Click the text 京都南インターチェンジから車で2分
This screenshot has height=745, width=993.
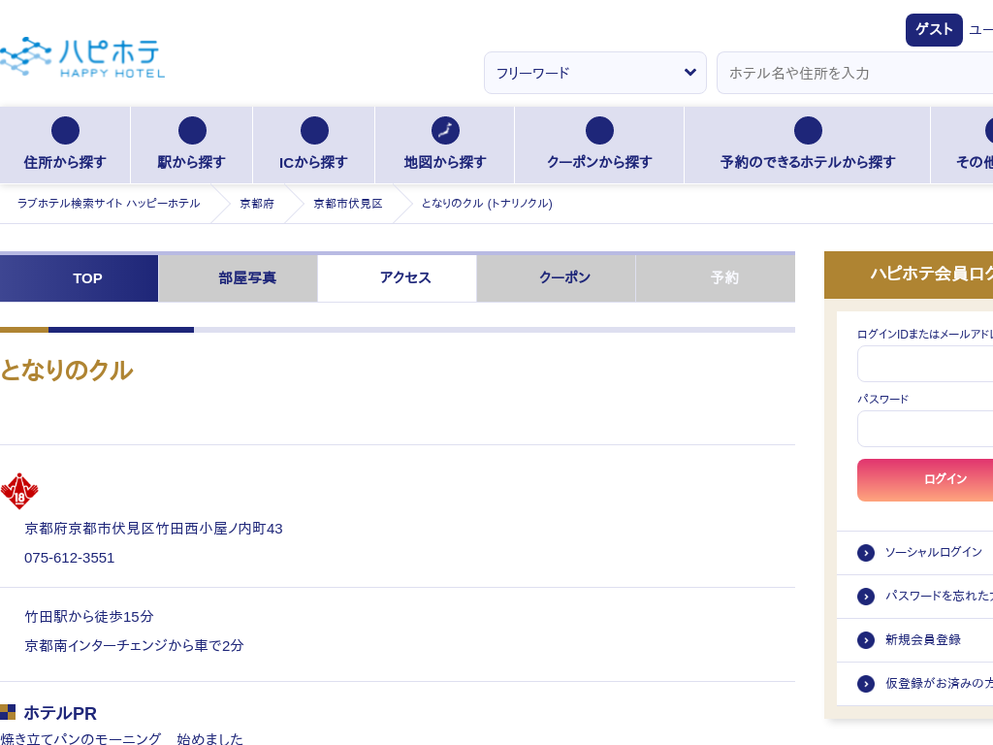[x=134, y=645]
